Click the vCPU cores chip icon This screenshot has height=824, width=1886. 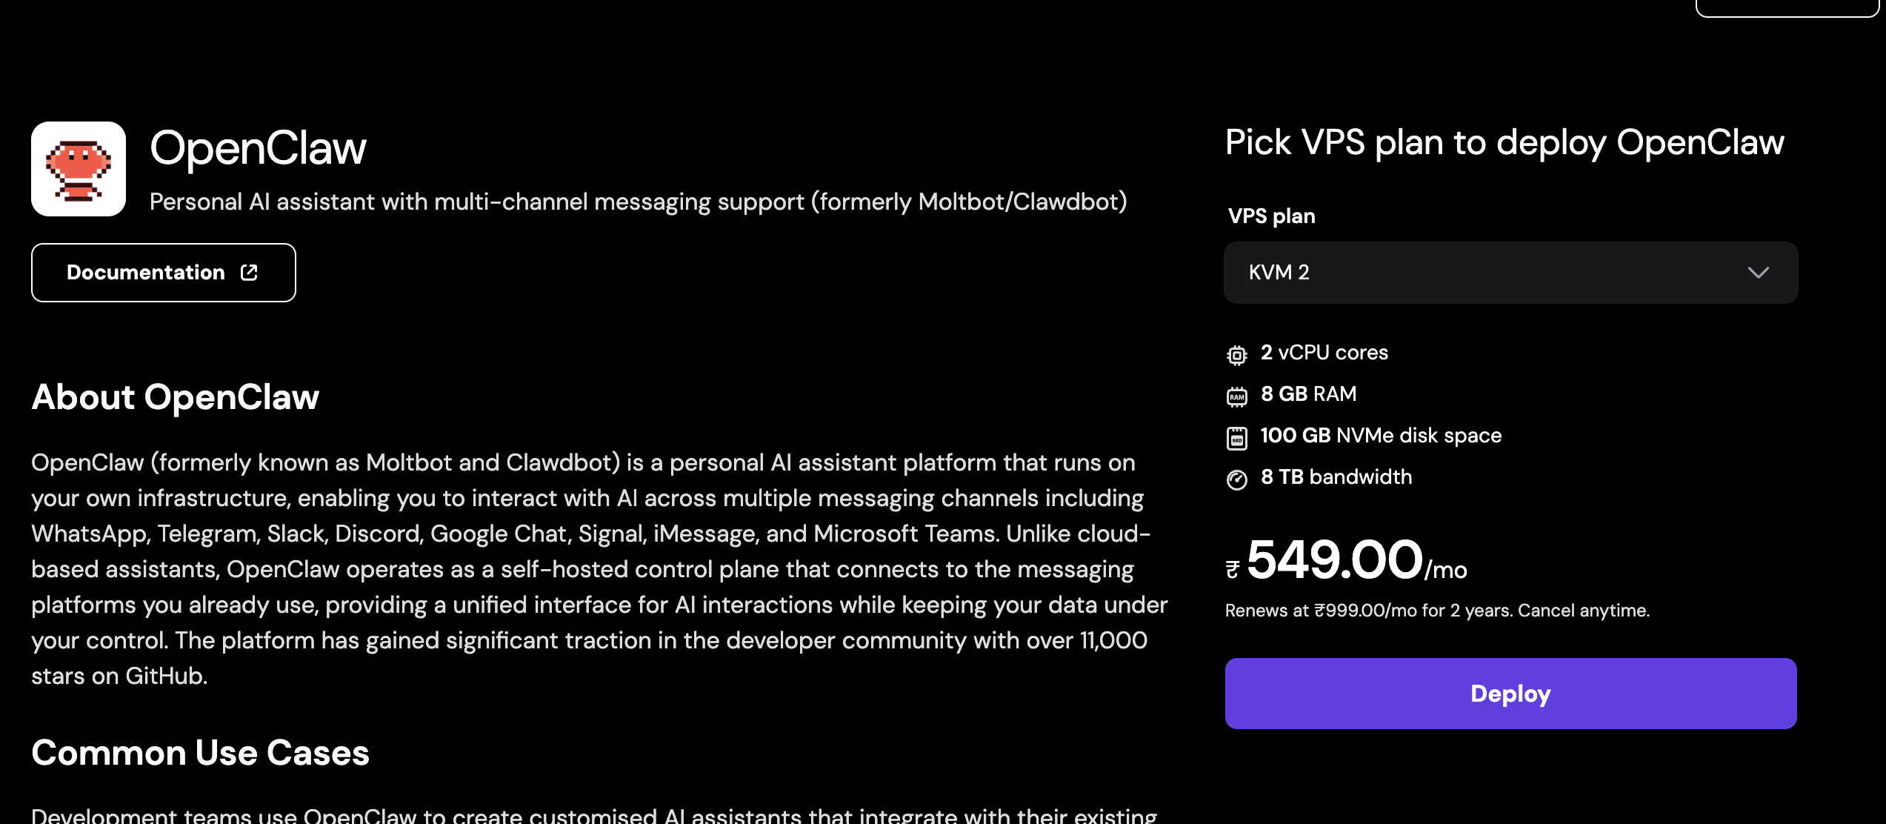coord(1236,355)
